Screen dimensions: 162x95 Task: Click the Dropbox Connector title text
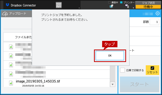coord(23,5)
